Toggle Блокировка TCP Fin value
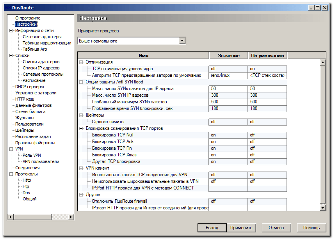The height and width of the screenshot is (239, 333). pyautogui.click(x=228, y=148)
